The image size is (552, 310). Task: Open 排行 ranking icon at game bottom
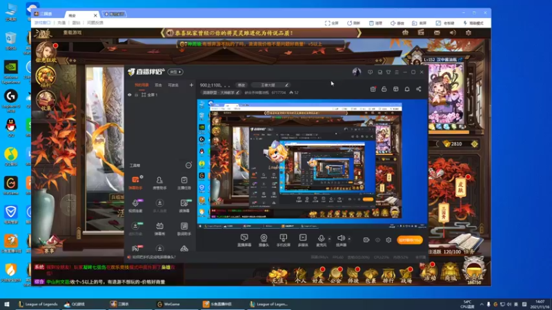tap(388, 276)
